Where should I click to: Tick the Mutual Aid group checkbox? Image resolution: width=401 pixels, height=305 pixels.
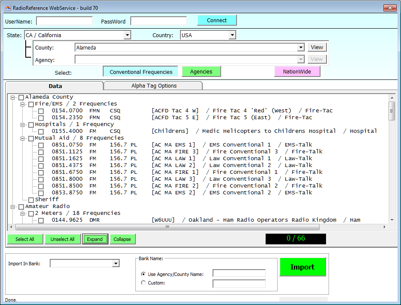[31, 138]
